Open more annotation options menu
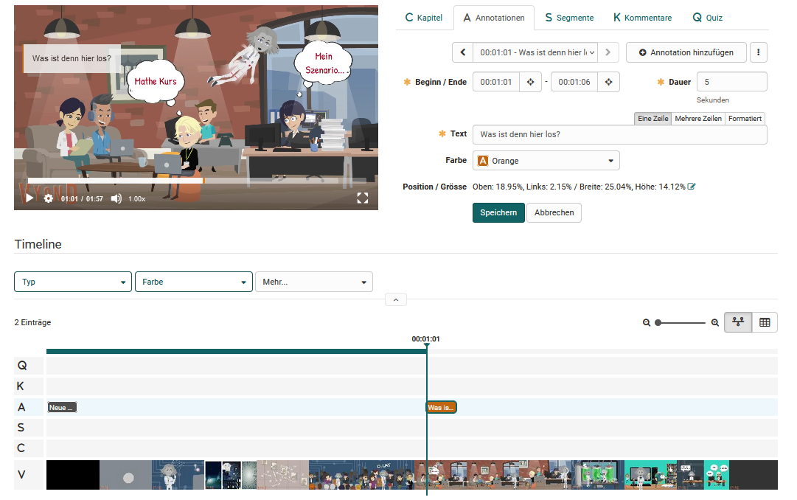This screenshot has height=500, width=797. [759, 52]
